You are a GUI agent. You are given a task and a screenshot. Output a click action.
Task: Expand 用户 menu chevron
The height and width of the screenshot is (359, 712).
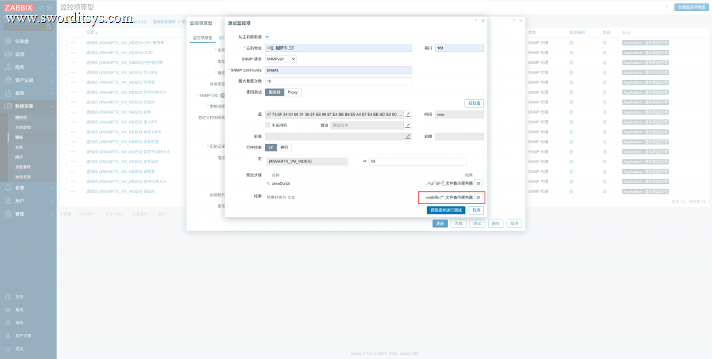(x=51, y=201)
